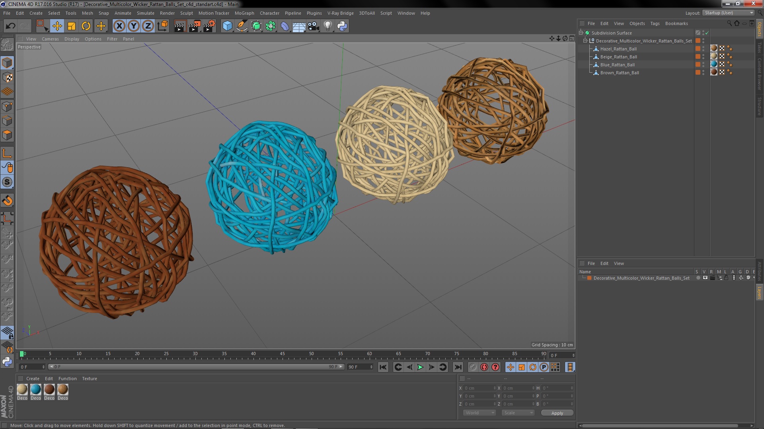Select Hazel_Rattan_Ball object
Viewport: 764px width, 429px height.
[x=618, y=49]
